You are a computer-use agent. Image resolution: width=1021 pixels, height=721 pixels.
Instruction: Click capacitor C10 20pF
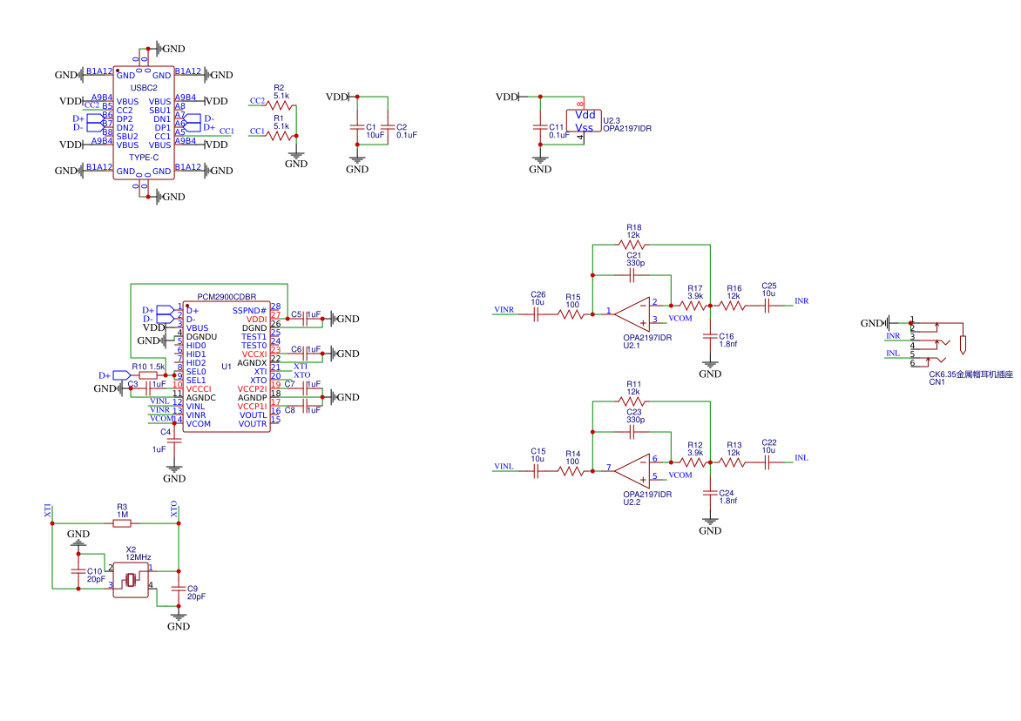pos(78,571)
